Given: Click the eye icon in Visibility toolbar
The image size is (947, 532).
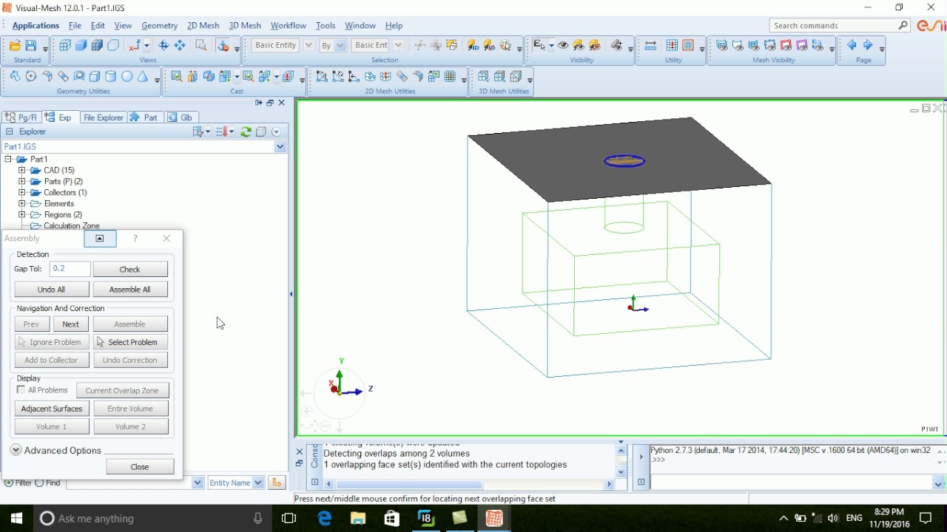Looking at the screenshot, I should click(x=564, y=46).
